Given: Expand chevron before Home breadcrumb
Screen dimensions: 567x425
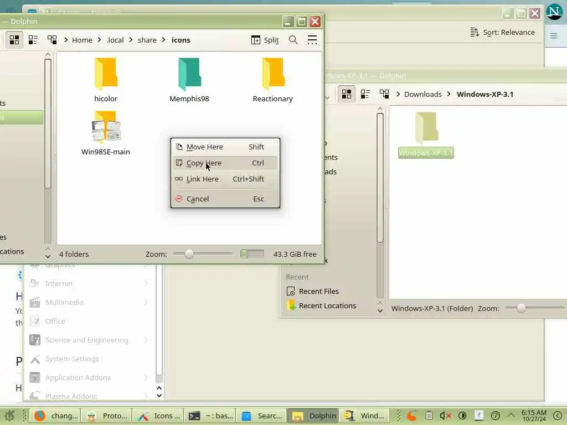Looking at the screenshot, I should (x=66, y=40).
